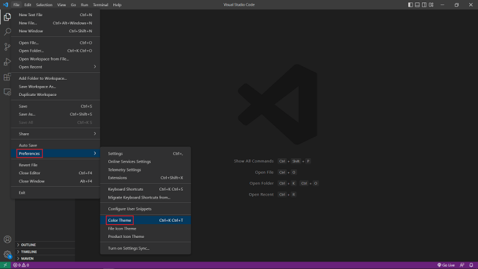Toggle the Auto Save option
Viewport: 478px width, 269px height.
28,145
